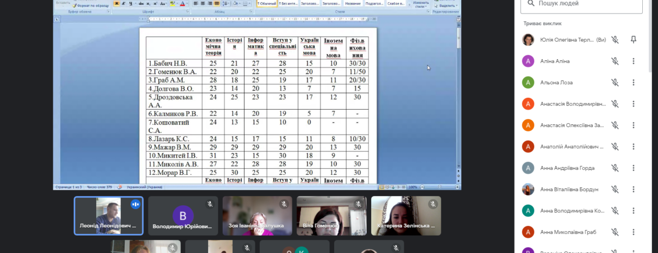Open the Выделить selection dropdown

[445, 6]
